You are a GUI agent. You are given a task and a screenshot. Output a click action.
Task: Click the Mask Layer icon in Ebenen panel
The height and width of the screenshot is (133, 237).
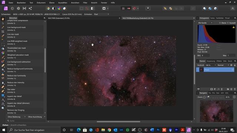211,89
